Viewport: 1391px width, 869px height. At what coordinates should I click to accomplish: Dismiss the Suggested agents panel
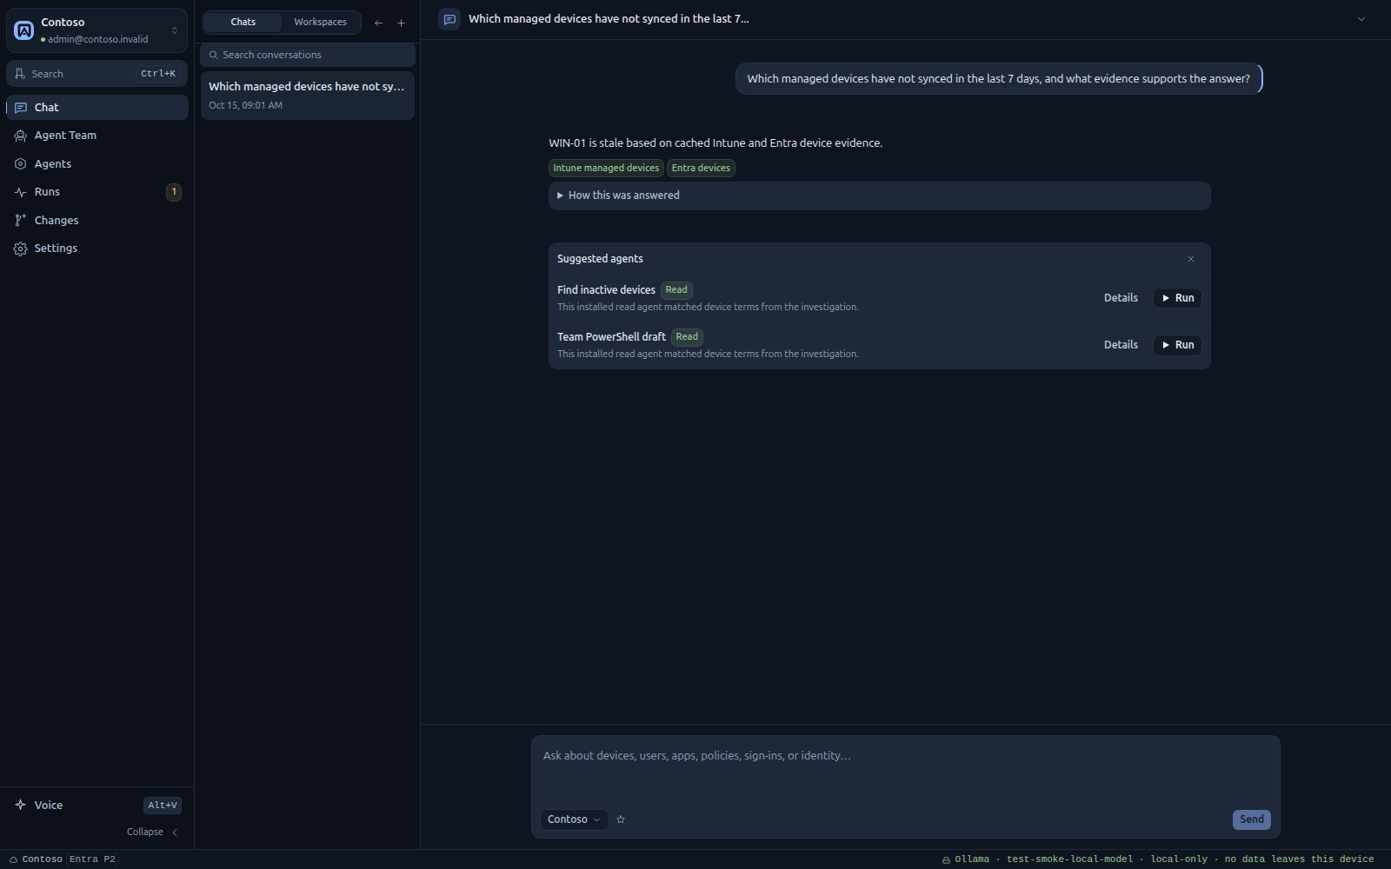click(x=1191, y=259)
